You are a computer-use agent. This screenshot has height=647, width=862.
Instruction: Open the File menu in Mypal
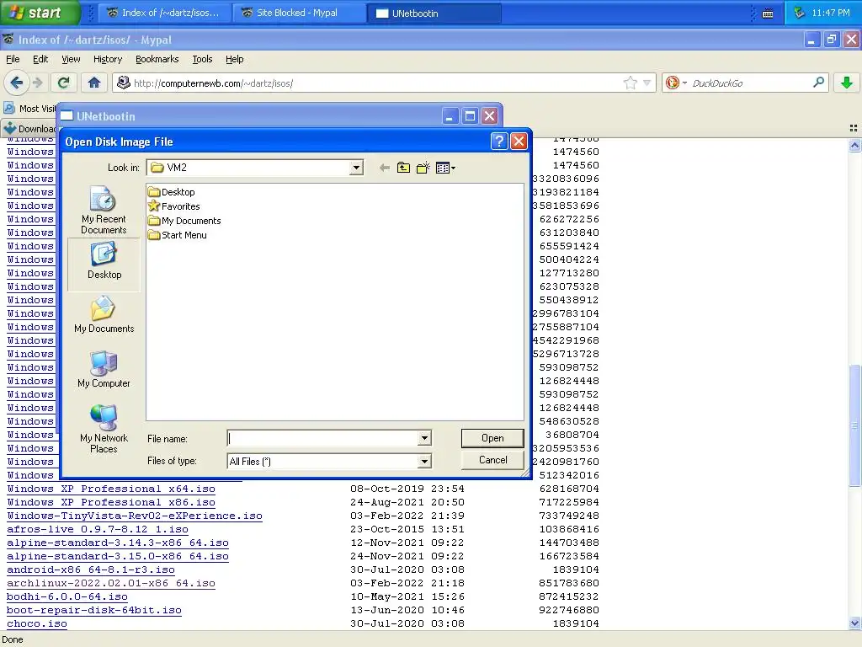(13, 59)
